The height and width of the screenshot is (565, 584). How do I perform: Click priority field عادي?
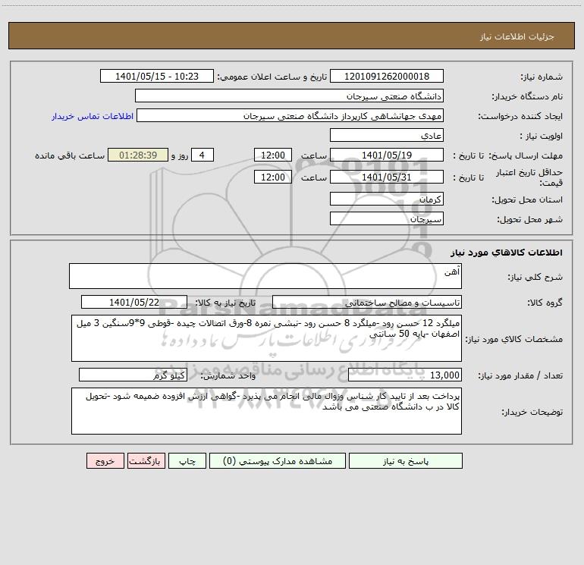[387, 135]
